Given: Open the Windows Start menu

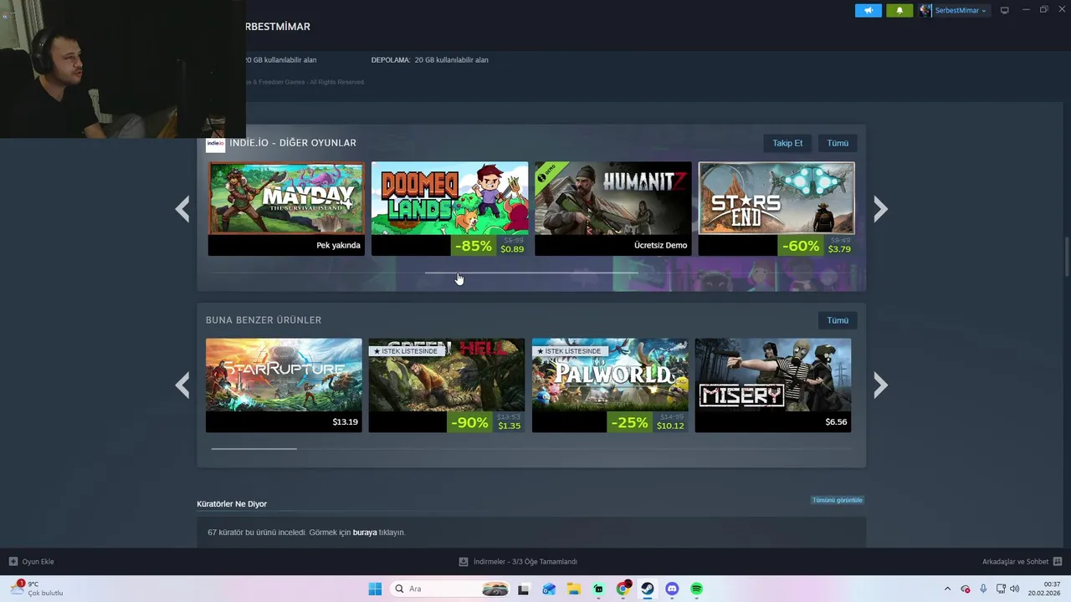Looking at the screenshot, I should 375,589.
